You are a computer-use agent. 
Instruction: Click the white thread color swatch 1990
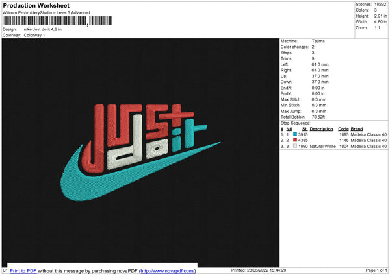(x=295, y=146)
